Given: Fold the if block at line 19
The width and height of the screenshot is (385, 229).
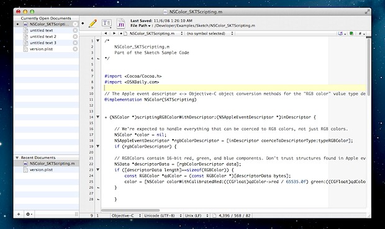Looking at the screenshot, I should click(97, 146).
